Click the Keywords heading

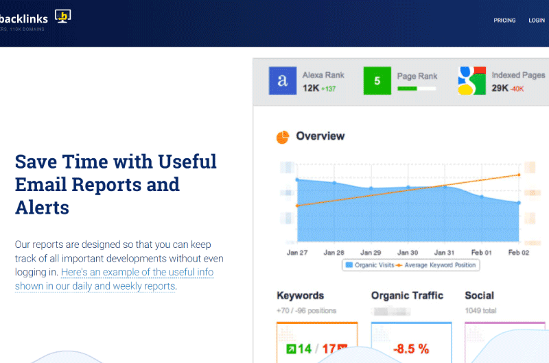click(x=301, y=296)
